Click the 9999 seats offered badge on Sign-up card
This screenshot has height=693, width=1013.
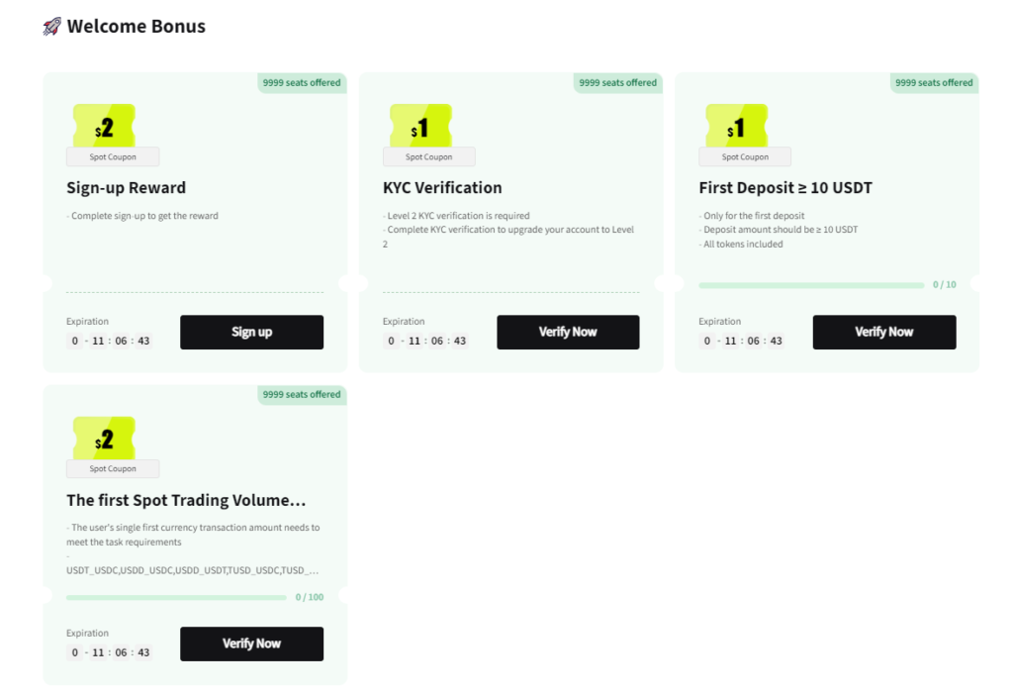coord(302,83)
